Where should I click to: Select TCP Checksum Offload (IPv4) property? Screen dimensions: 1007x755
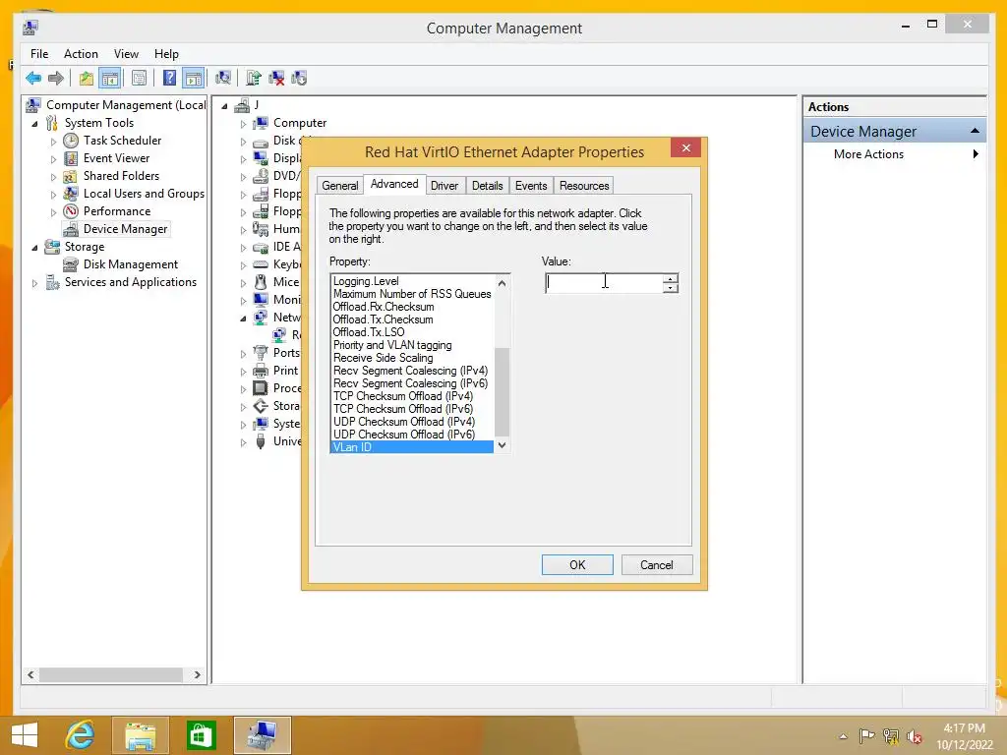[x=402, y=396]
